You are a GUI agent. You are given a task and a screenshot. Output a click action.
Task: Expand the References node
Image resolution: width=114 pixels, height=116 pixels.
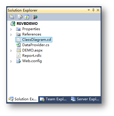coord(11,35)
